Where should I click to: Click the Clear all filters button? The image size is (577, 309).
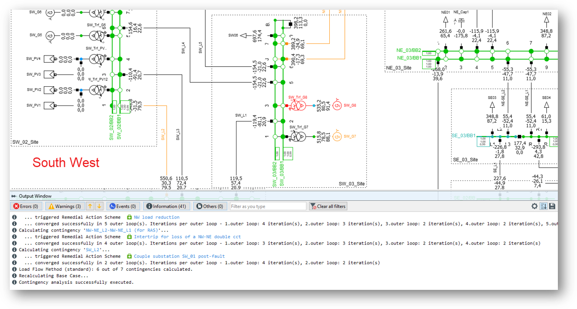(x=328, y=206)
